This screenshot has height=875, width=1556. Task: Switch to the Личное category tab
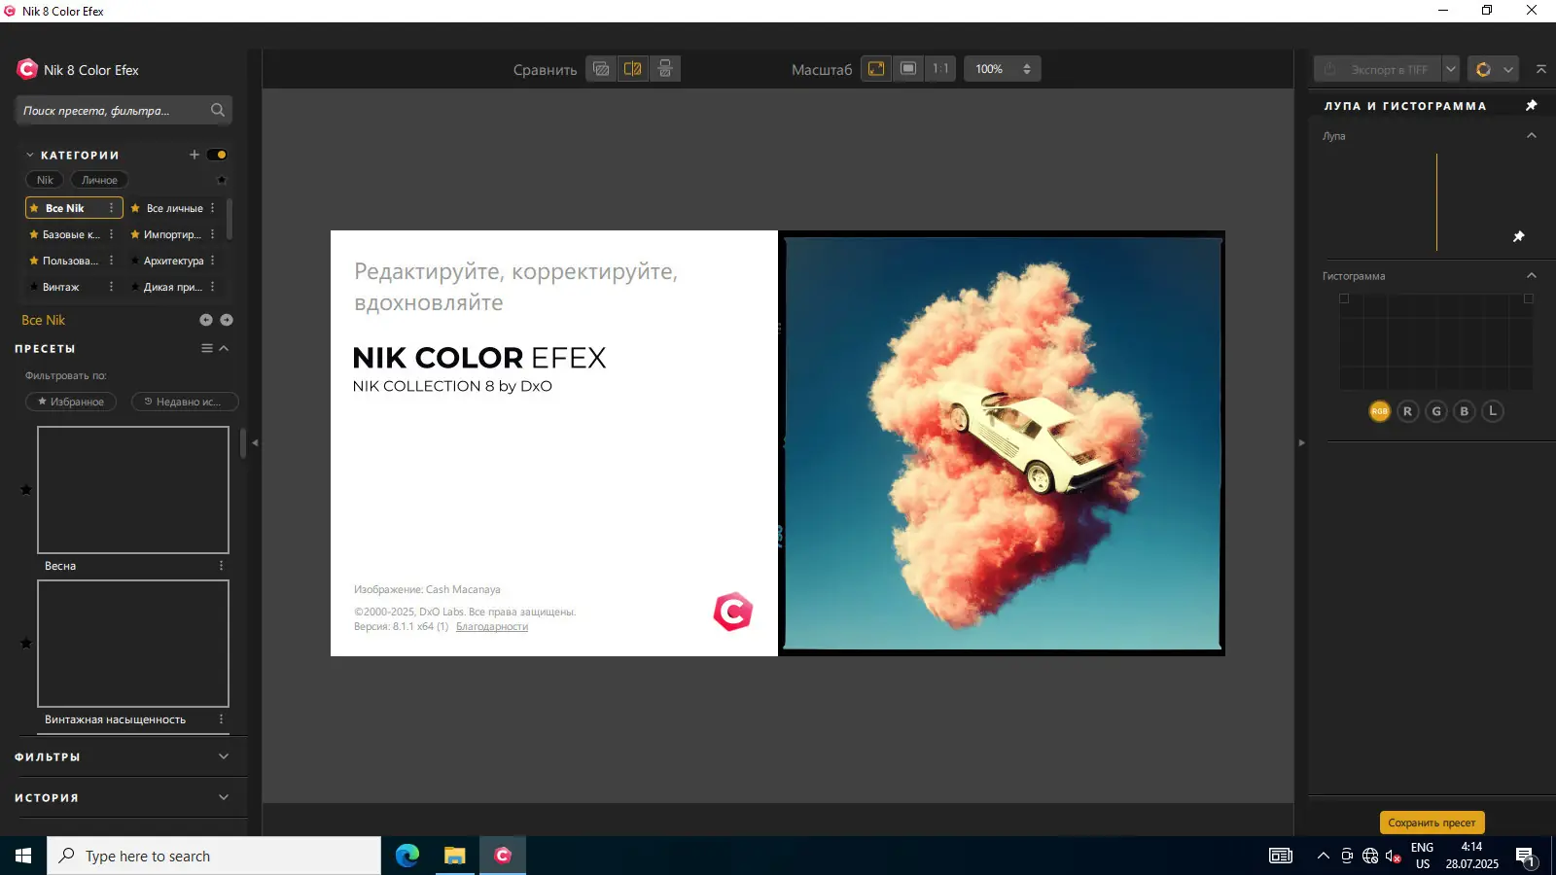(x=99, y=180)
